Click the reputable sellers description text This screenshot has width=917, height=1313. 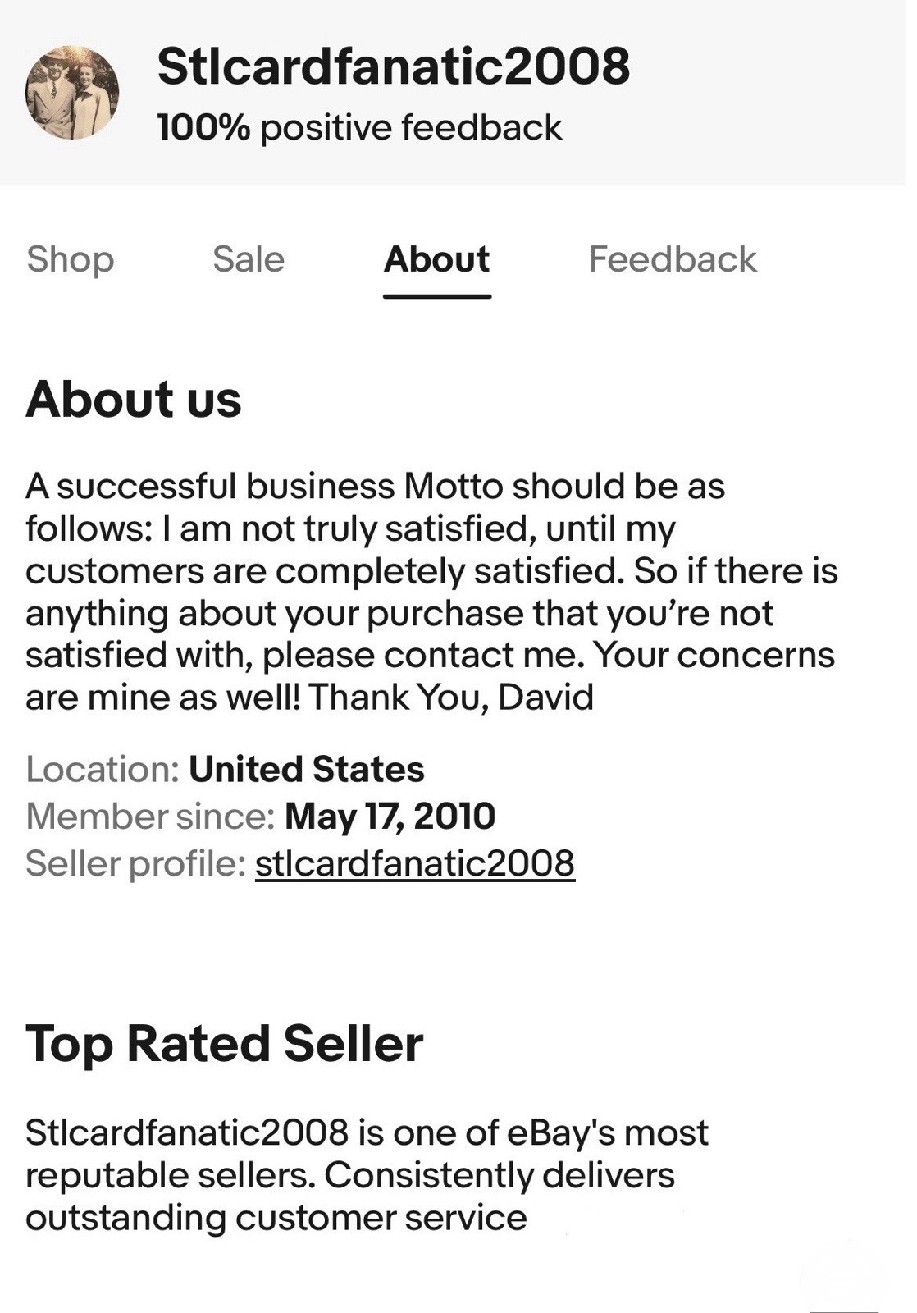pyautogui.click(x=366, y=1175)
